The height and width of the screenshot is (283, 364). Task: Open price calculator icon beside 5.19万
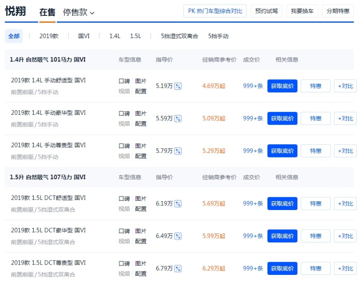pos(178,86)
